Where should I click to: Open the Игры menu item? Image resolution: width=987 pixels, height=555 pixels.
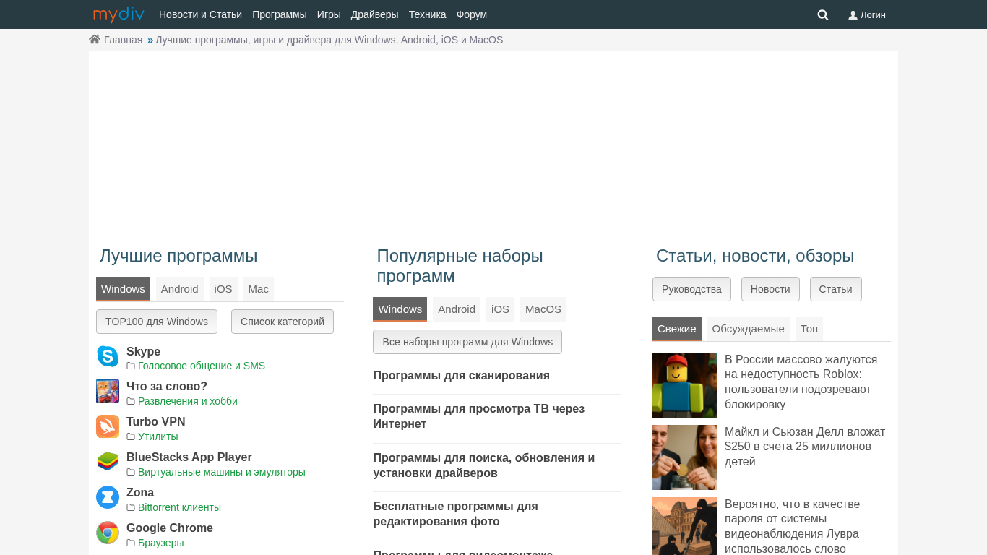pyautogui.click(x=329, y=14)
